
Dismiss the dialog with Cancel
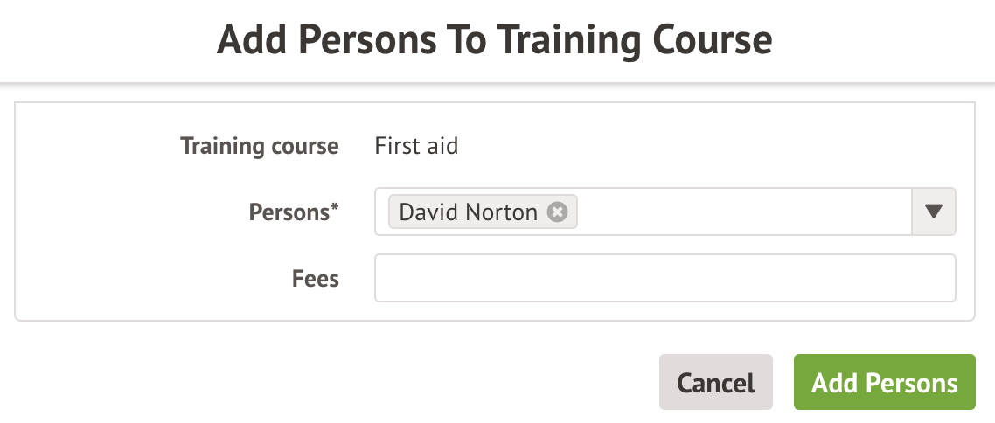[x=715, y=382]
